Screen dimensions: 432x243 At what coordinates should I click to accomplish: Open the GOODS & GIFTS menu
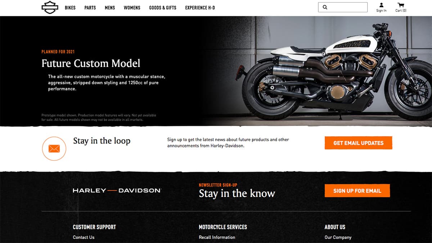(x=163, y=8)
